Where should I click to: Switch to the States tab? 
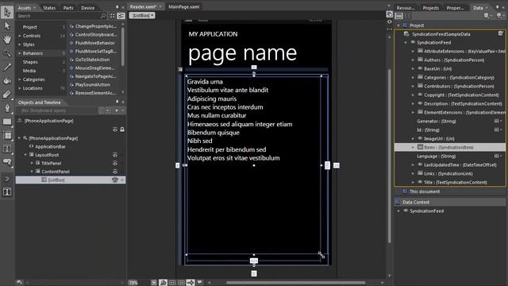point(49,8)
